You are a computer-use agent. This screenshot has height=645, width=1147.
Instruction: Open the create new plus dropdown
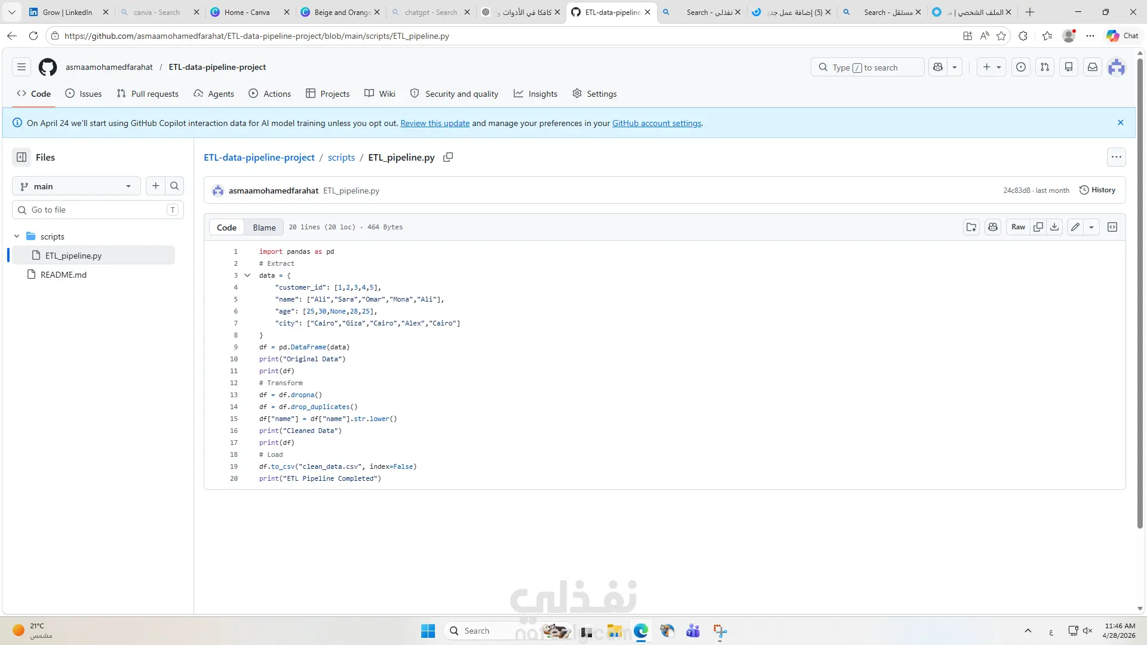[992, 67]
